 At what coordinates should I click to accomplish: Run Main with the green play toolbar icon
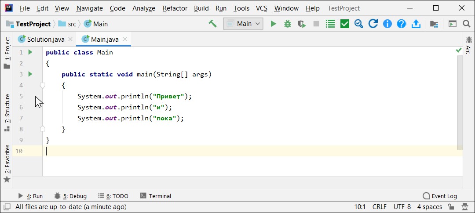(x=274, y=24)
